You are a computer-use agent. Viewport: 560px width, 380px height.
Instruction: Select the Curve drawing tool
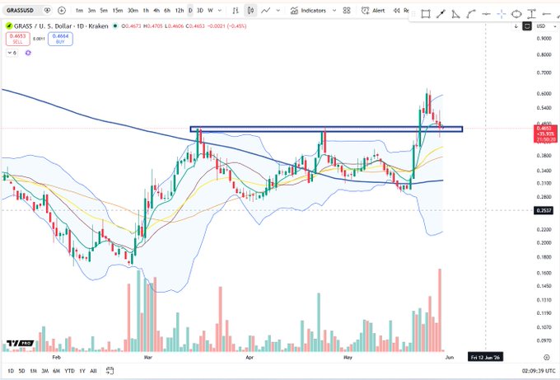[x=471, y=14]
